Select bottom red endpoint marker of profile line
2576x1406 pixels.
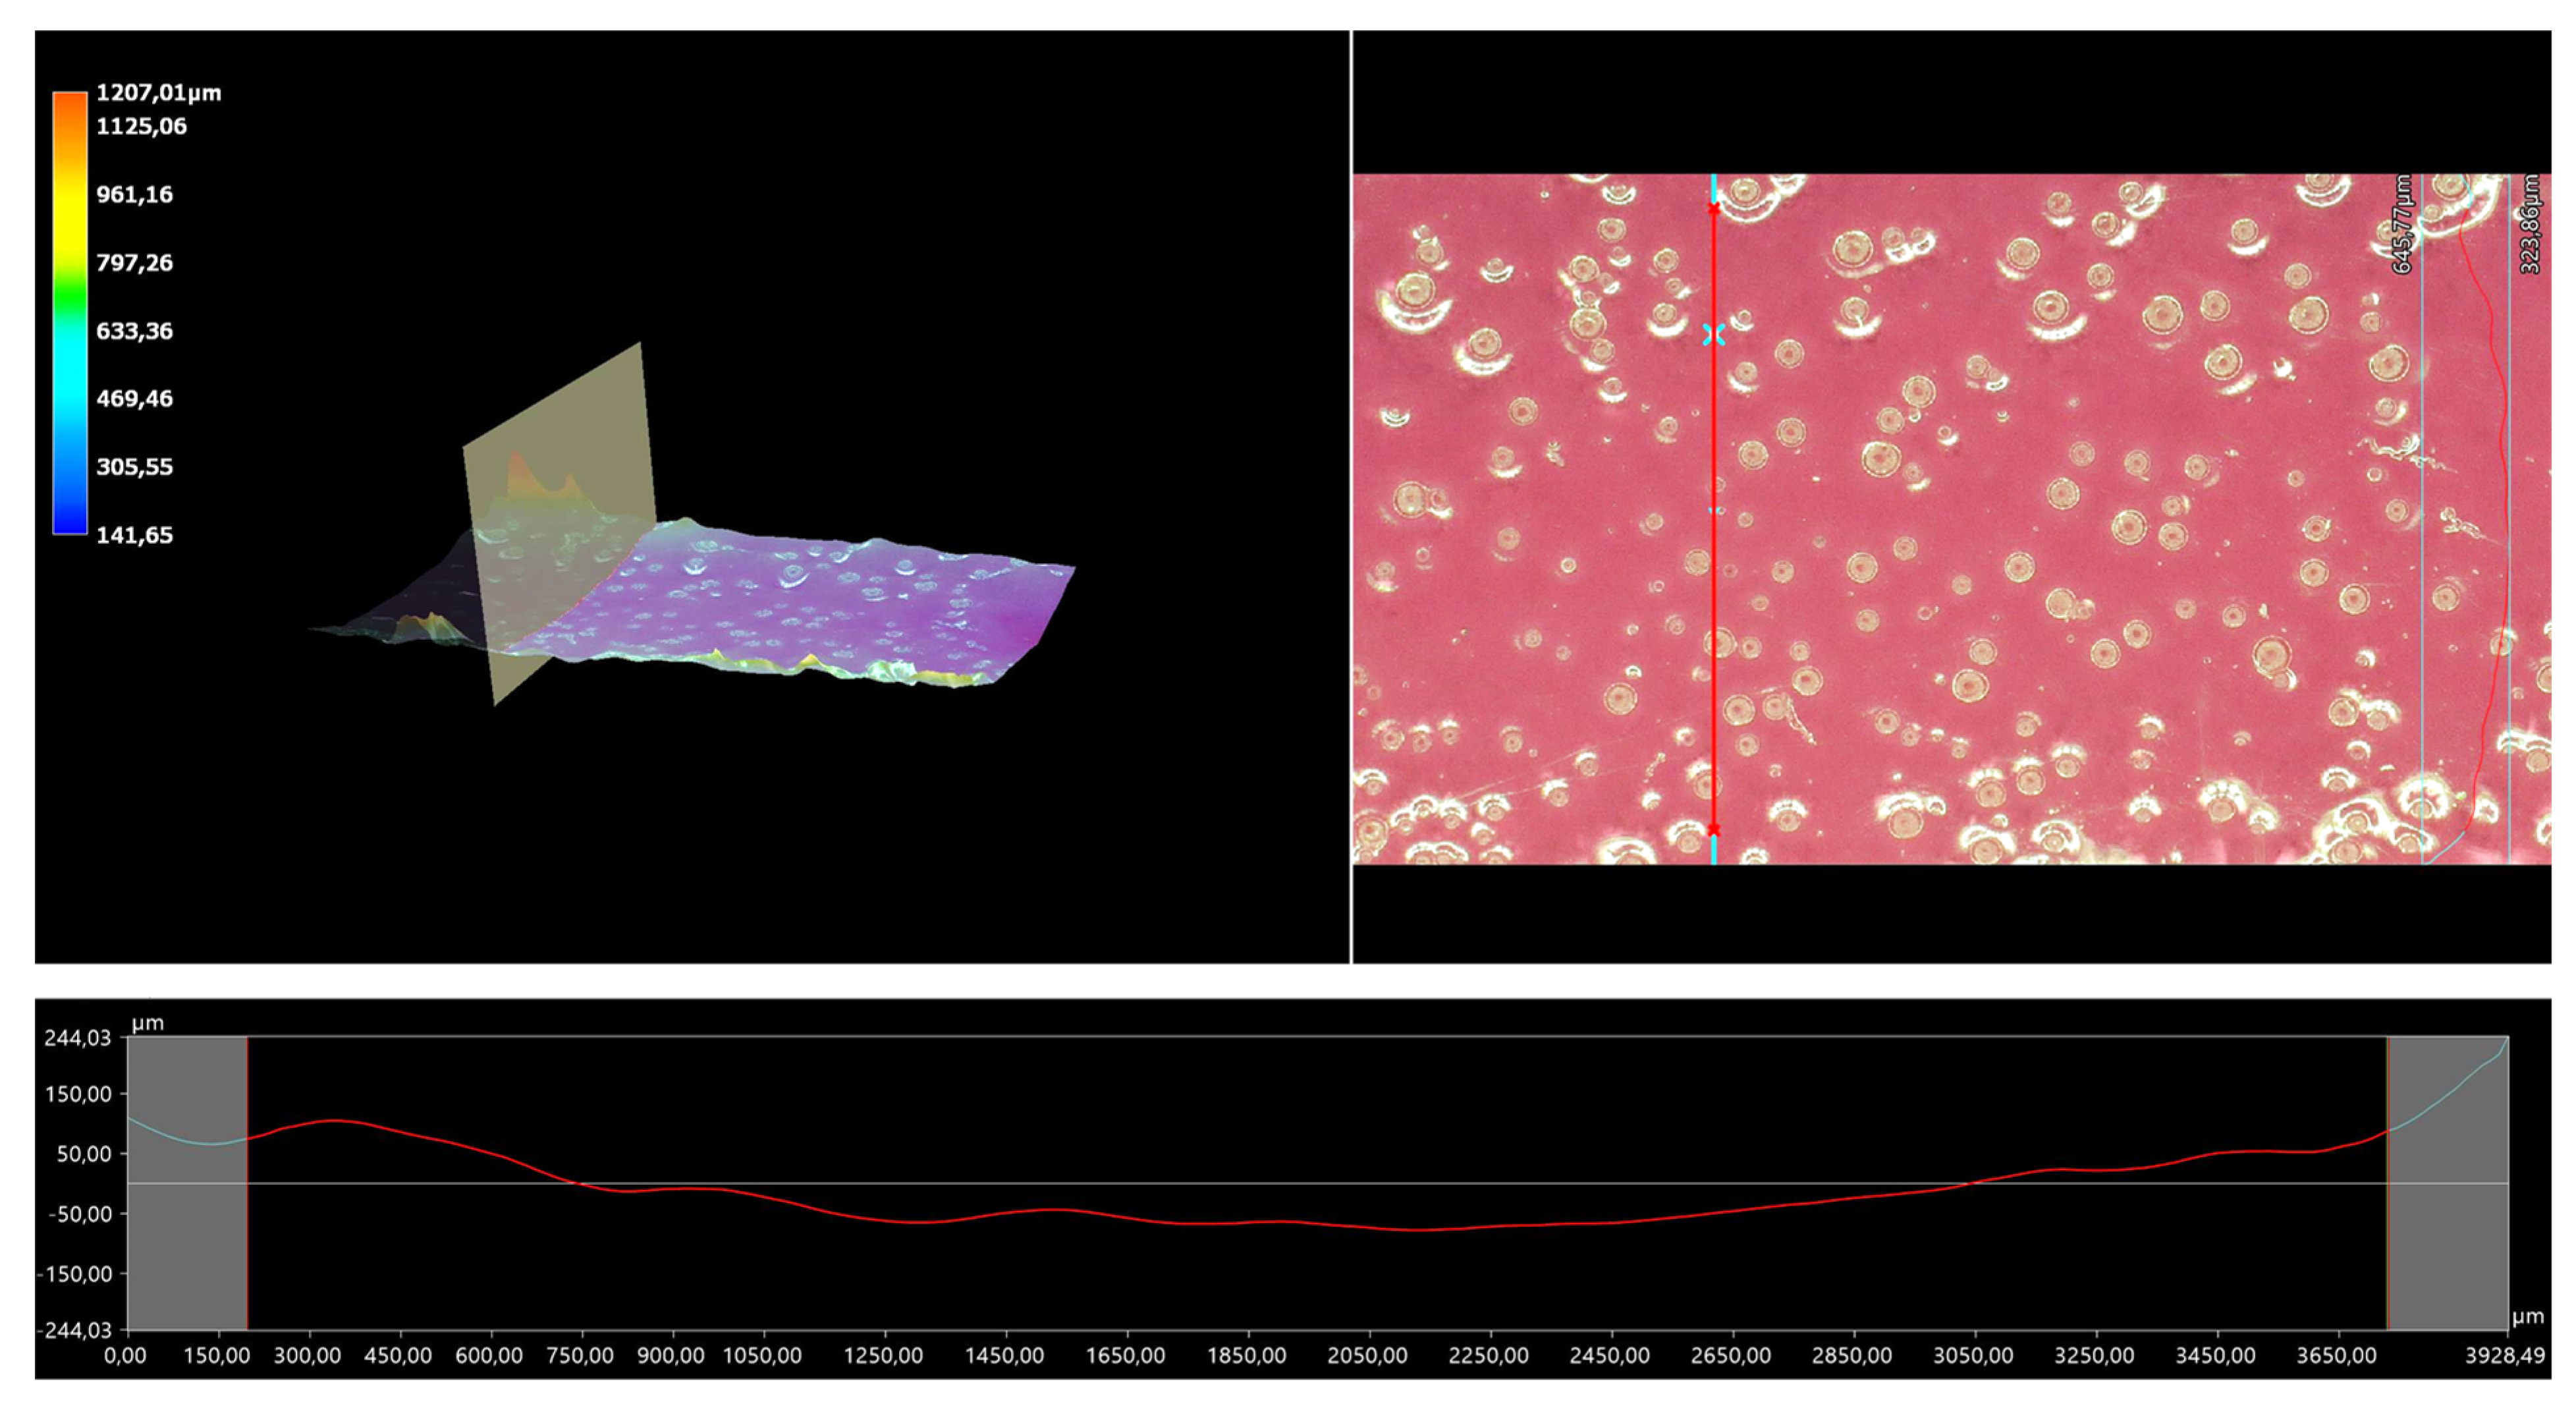pos(1714,830)
